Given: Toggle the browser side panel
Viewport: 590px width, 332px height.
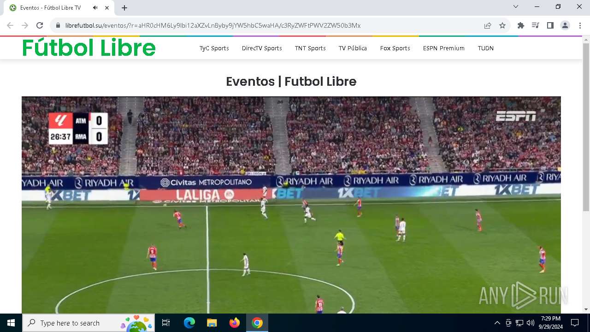Looking at the screenshot, I should pyautogui.click(x=550, y=25).
